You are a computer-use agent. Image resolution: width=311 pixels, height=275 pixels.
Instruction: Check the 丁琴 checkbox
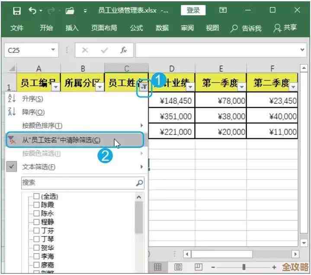coord(36,239)
